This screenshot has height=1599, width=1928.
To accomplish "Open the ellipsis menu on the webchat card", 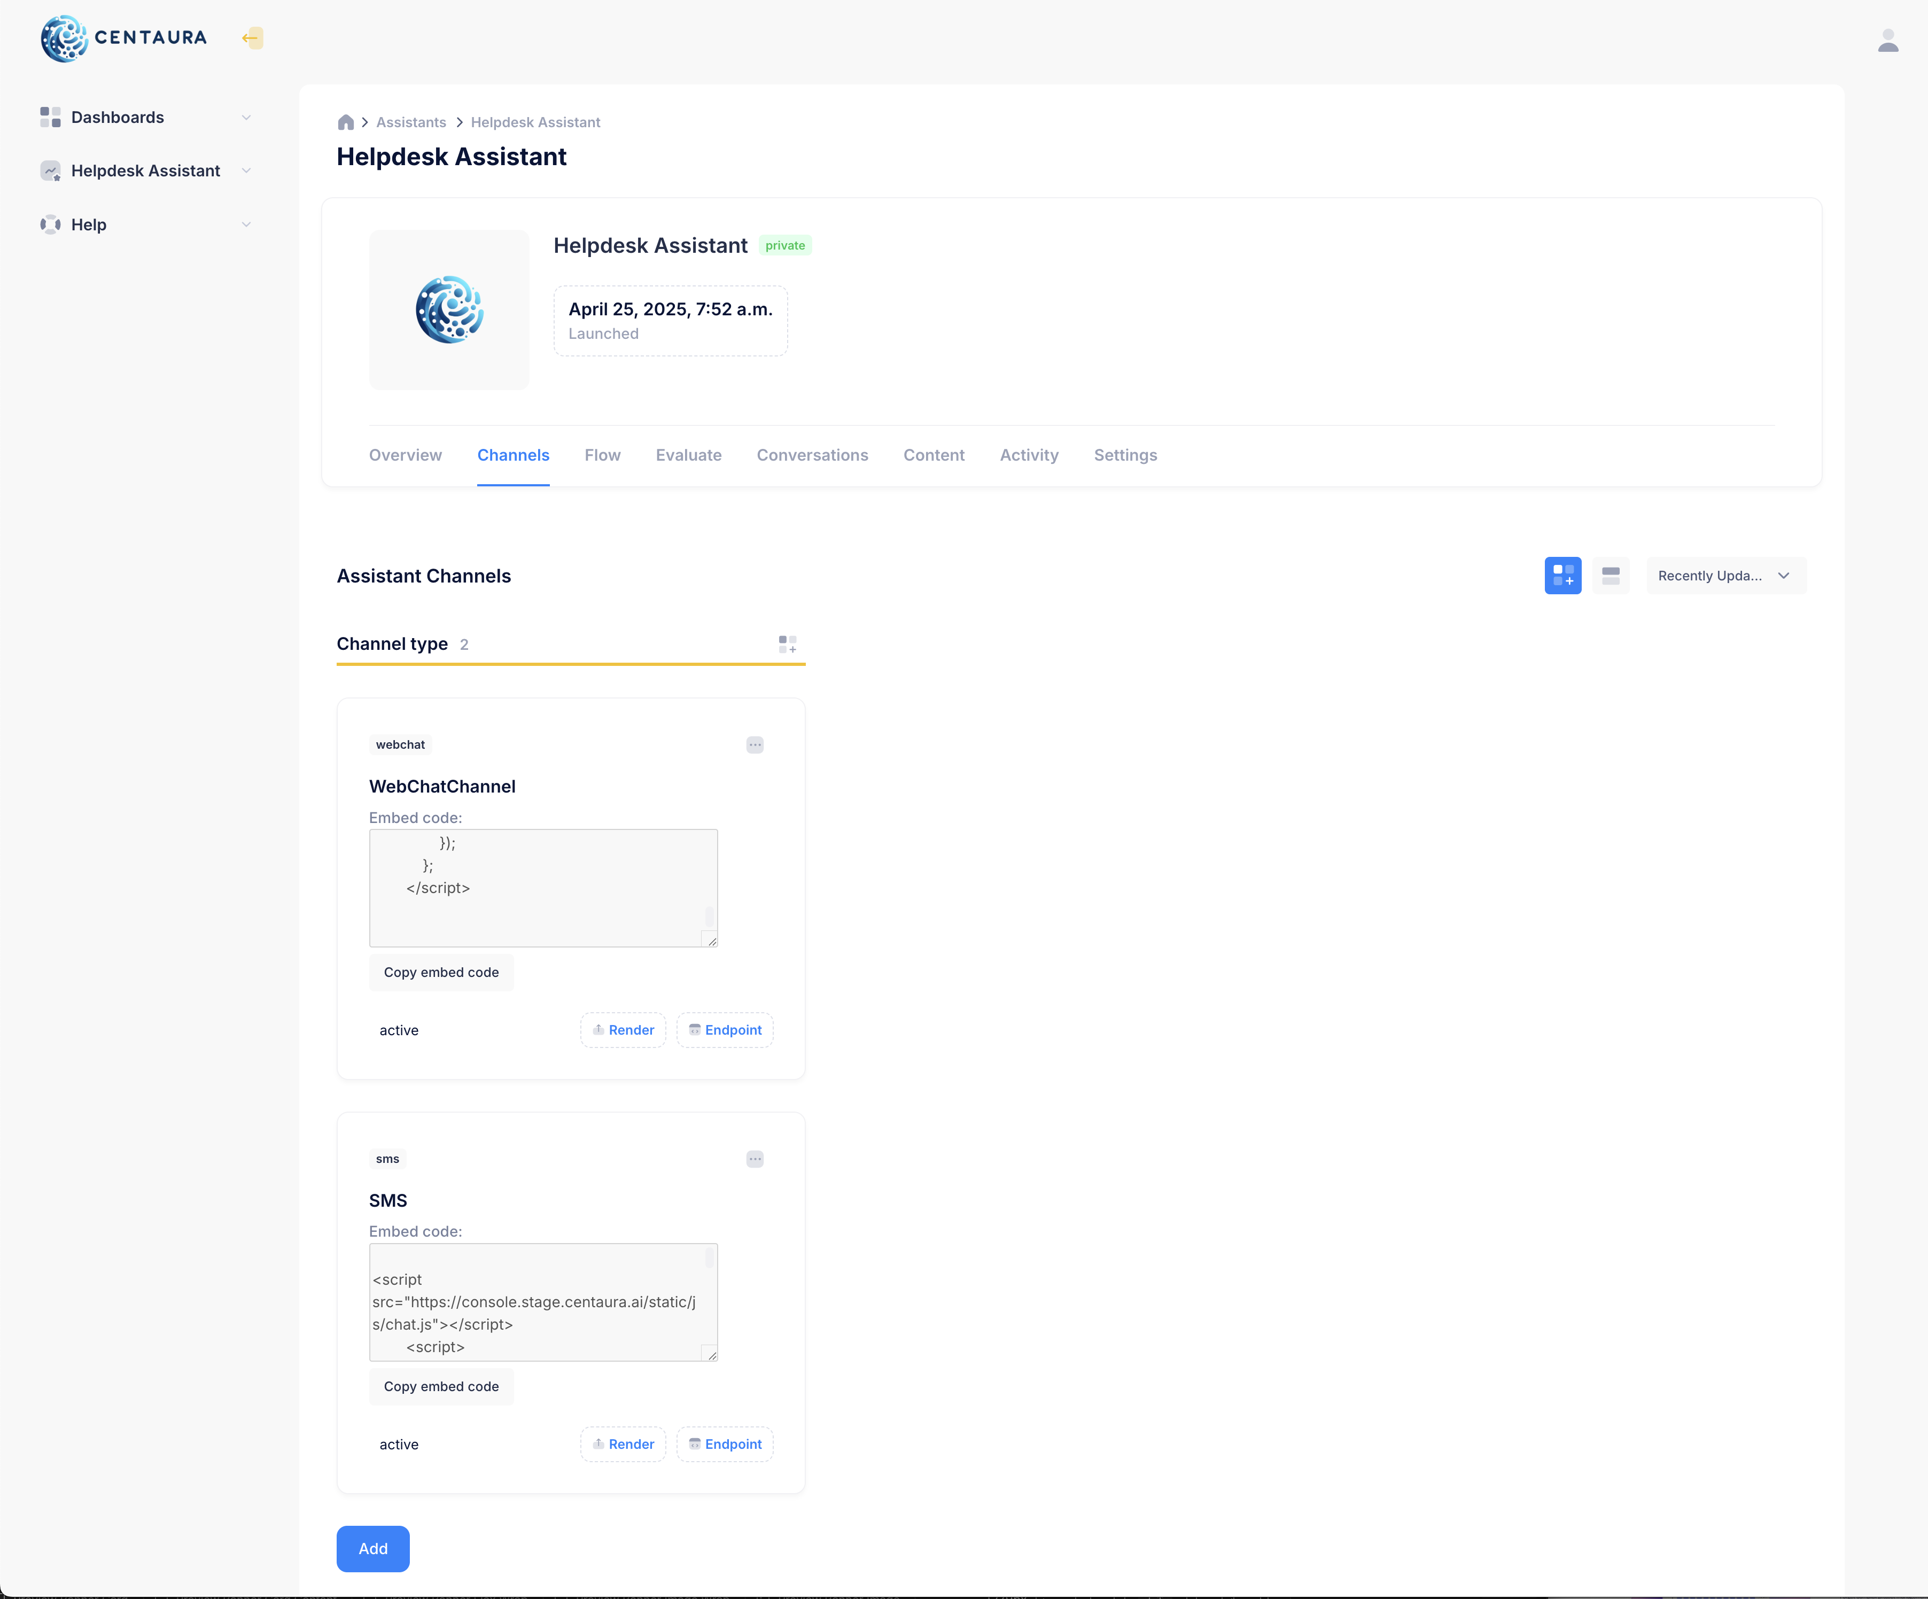I will pyautogui.click(x=755, y=745).
